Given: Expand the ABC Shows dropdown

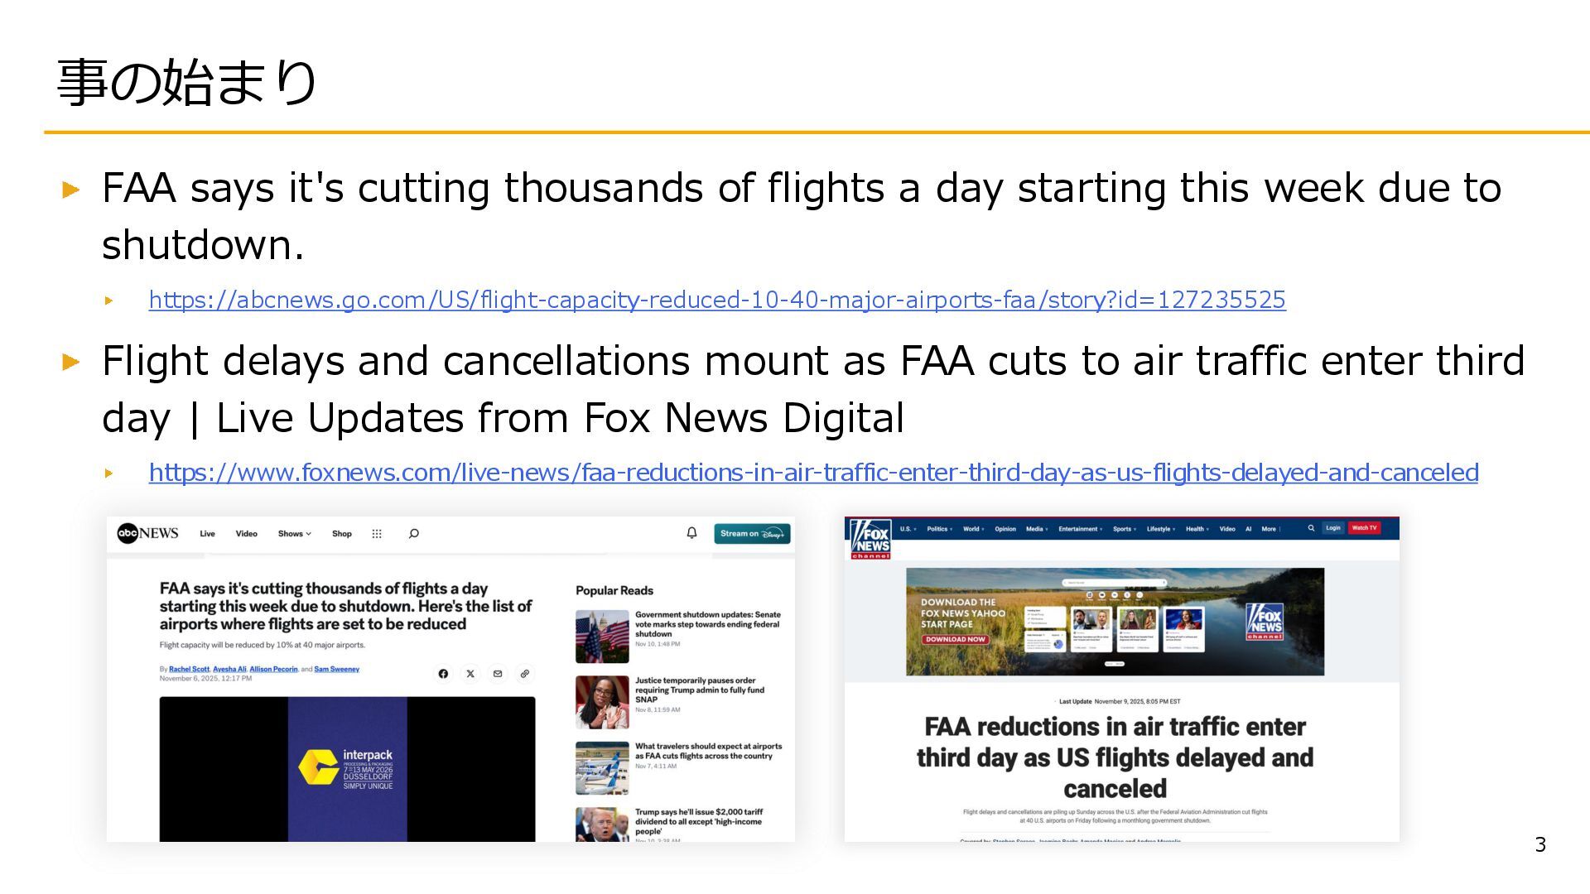Looking at the screenshot, I should [294, 534].
